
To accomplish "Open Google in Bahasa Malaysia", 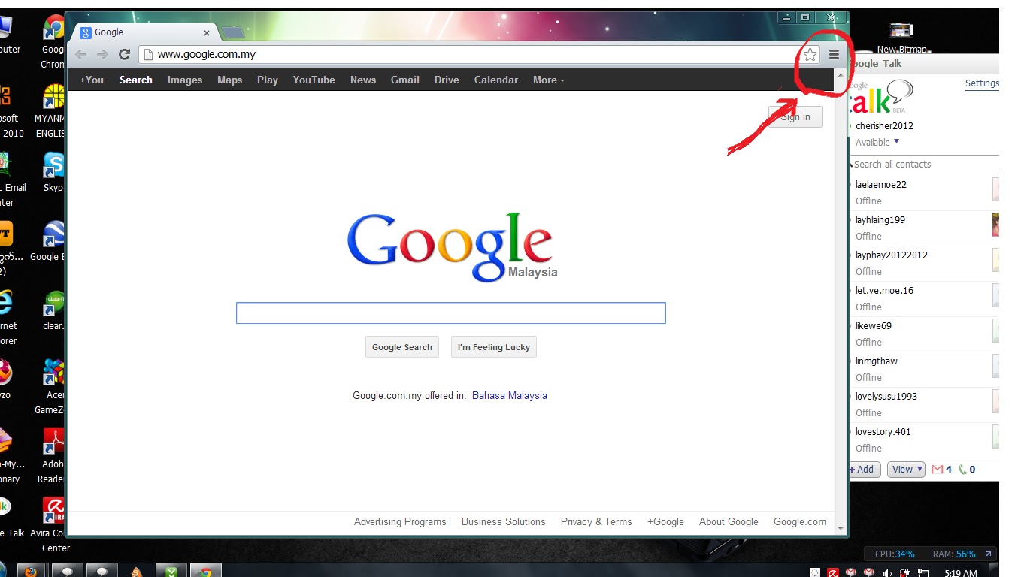I will coord(510,395).
